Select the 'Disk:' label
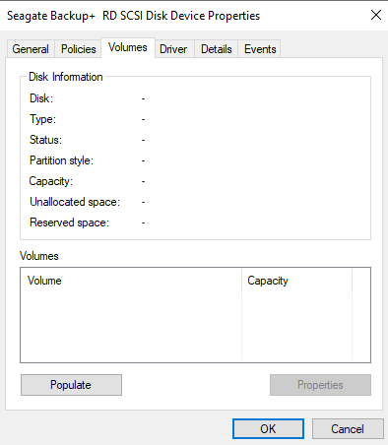 (x=41, y=98)
